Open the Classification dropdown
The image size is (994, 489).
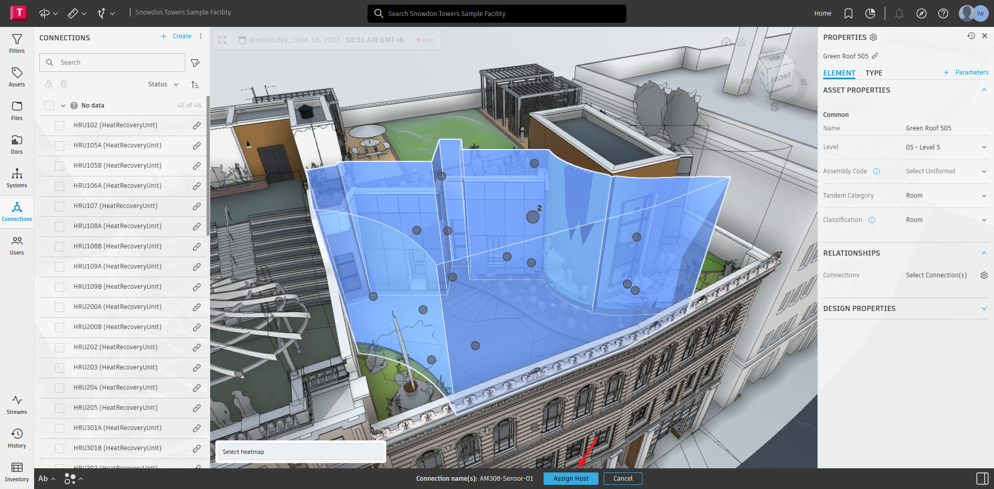click(946, 220)
